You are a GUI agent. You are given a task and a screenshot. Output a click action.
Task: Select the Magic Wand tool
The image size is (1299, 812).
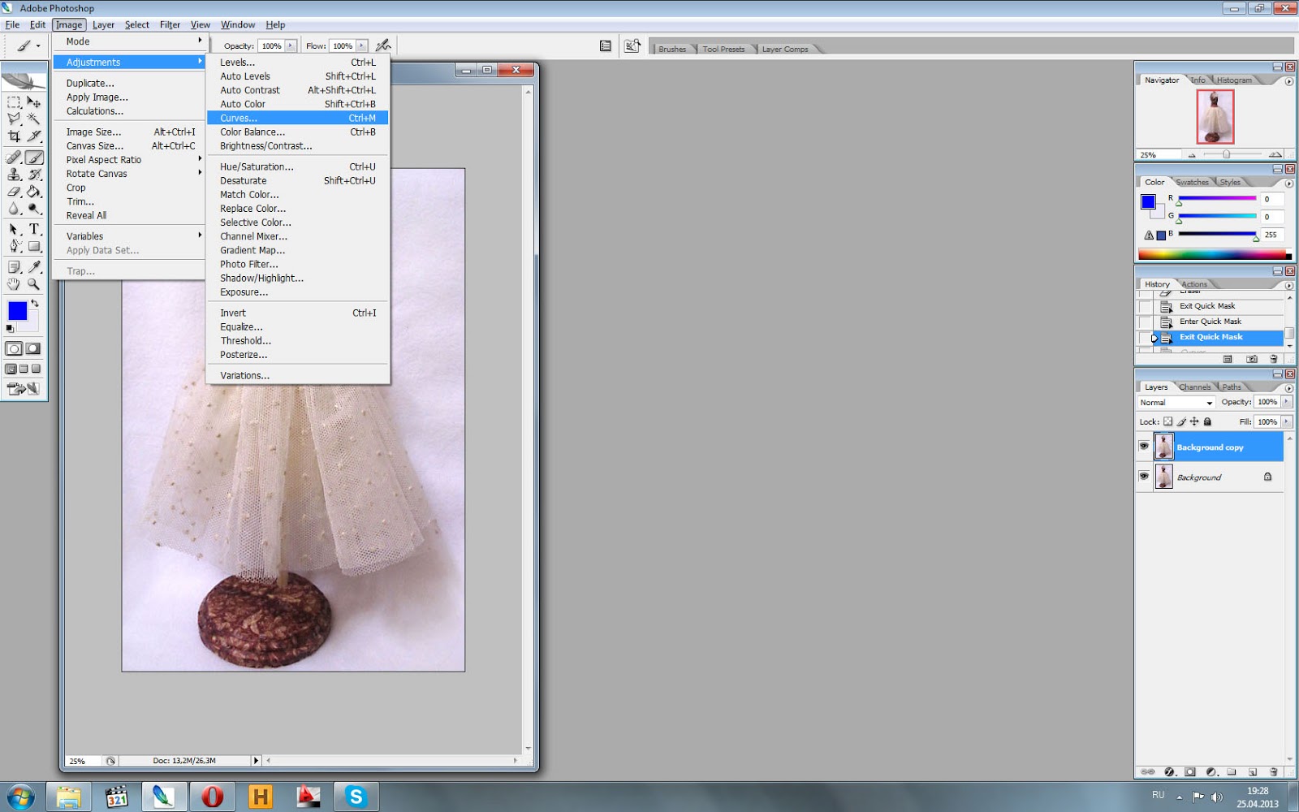(x=34, y=119)
